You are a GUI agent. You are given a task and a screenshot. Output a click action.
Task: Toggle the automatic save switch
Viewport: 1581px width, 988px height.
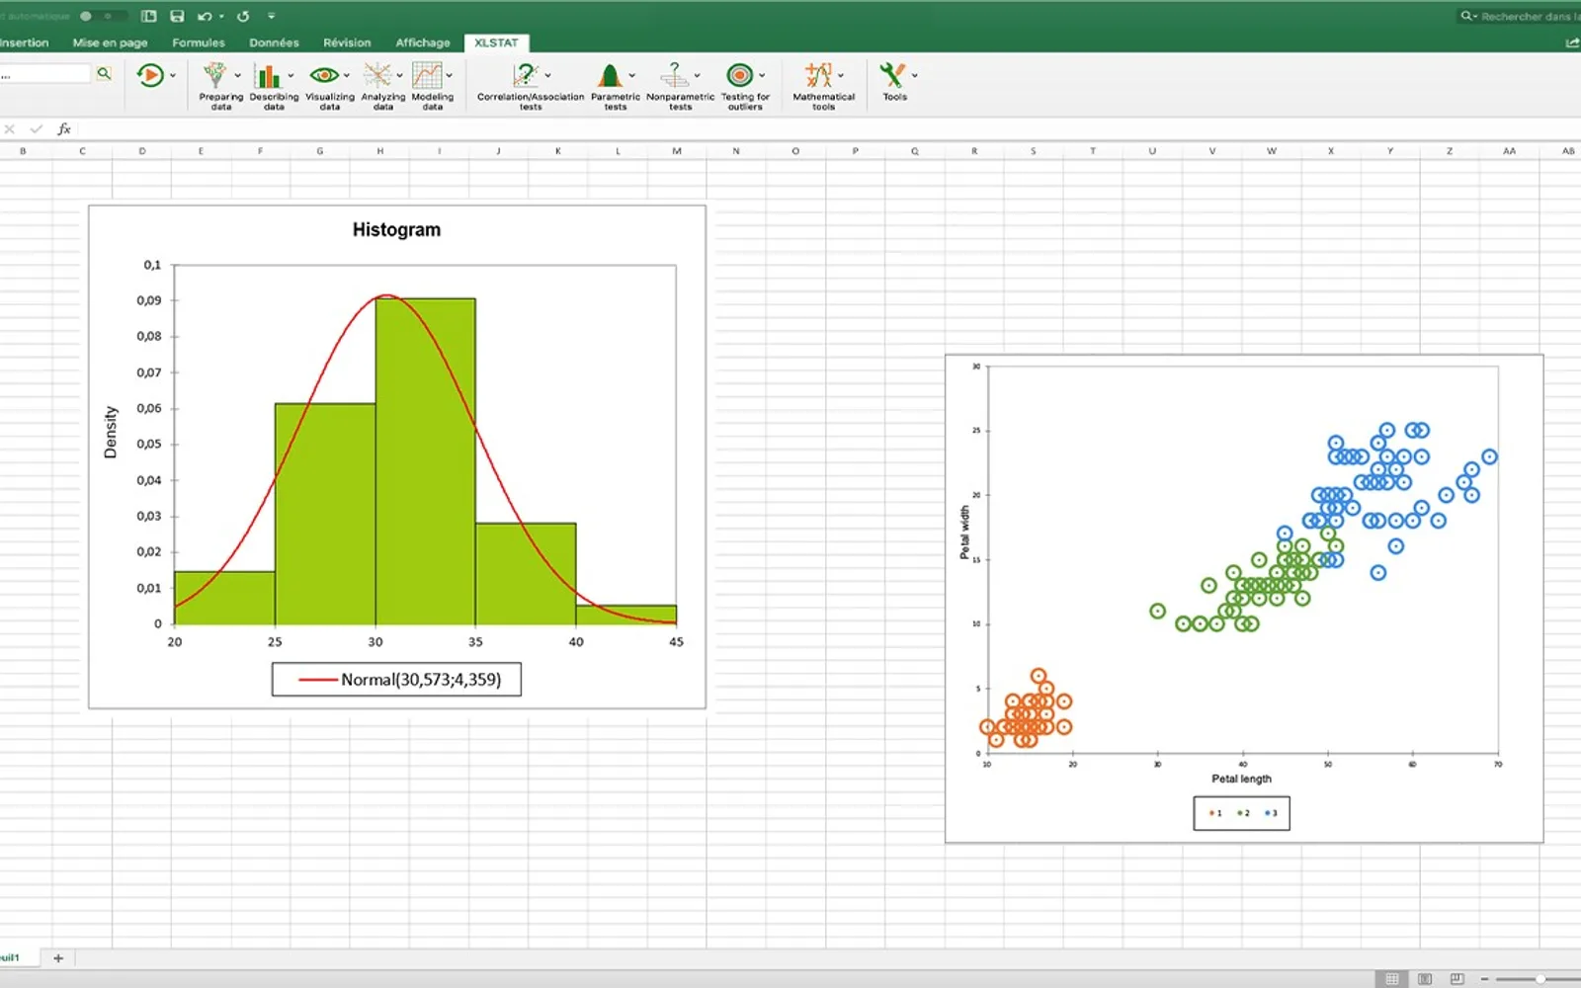[x=103, y=16]
